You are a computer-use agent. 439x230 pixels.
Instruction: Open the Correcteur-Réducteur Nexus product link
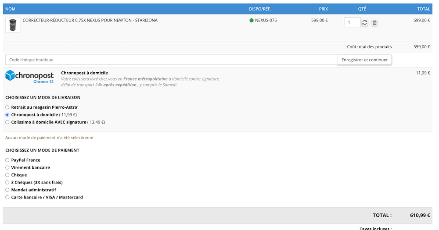[90, 20]
